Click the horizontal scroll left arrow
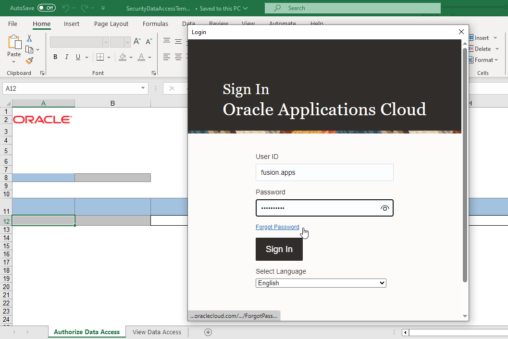Image resolution: width=508 pixels, height=339 pixels. click(x=405, y=332)
